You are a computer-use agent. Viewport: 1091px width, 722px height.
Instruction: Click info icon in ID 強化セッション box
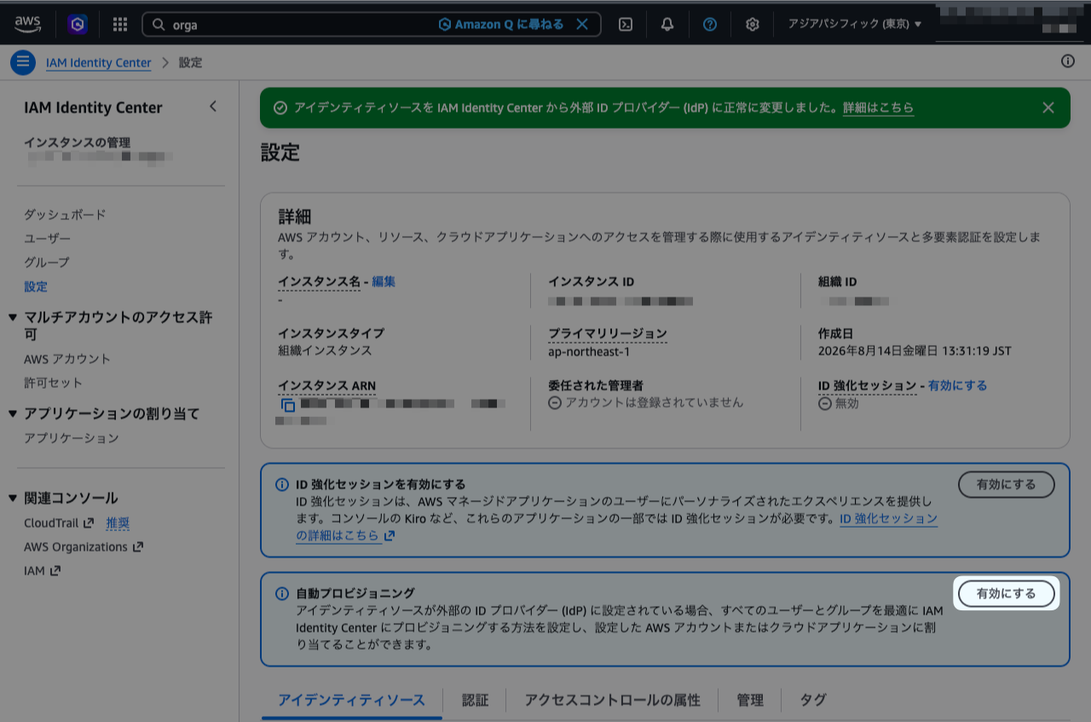point(282,484)
